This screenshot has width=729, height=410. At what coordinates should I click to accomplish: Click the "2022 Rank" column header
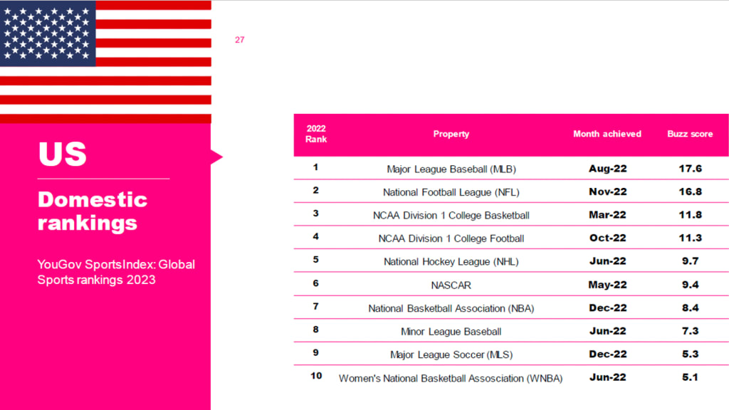click(316, 134)
